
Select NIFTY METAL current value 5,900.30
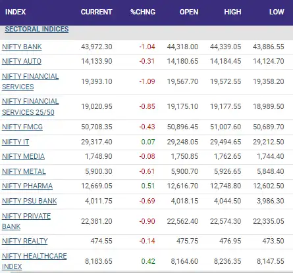point(99,171)
